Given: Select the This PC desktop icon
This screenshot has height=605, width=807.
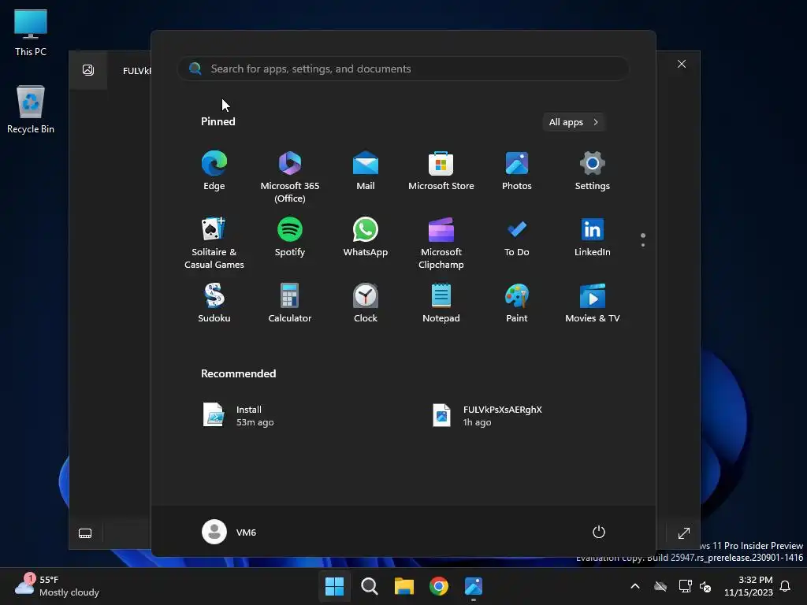Looking at the screenshot, I should (31, 32).
